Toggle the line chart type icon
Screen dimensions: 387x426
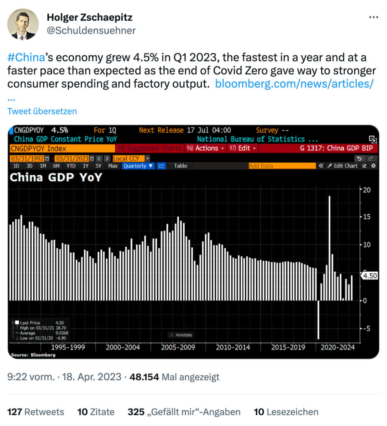click(x=161, y=166)
